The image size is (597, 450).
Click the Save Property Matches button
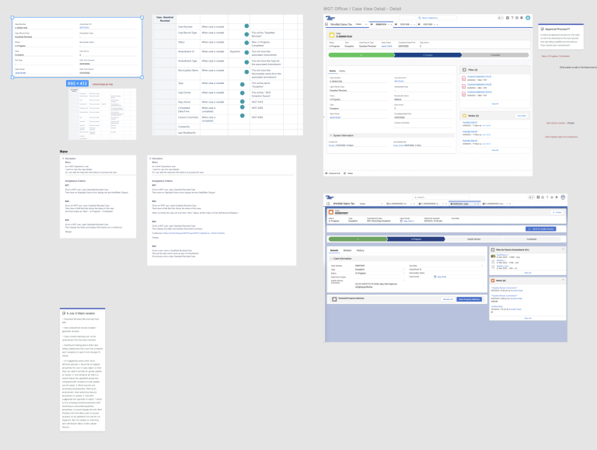click(470, 299)
